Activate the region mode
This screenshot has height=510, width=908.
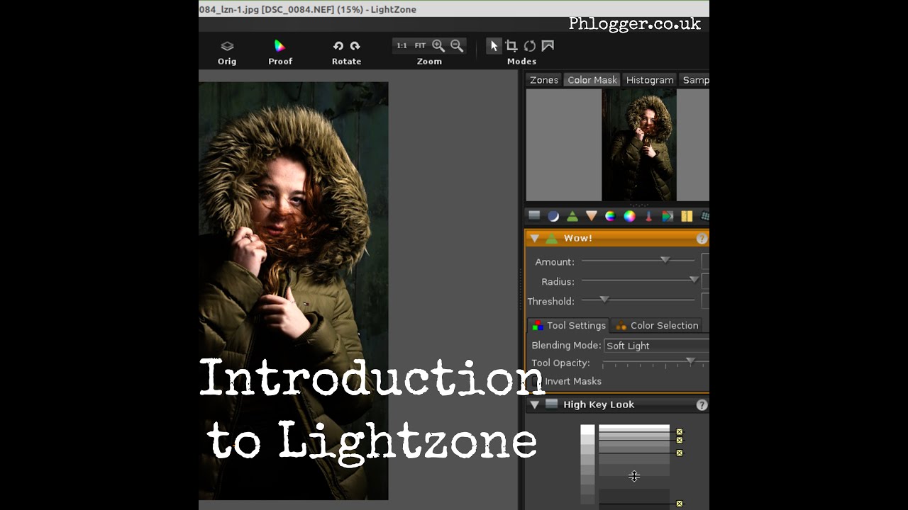548,46
